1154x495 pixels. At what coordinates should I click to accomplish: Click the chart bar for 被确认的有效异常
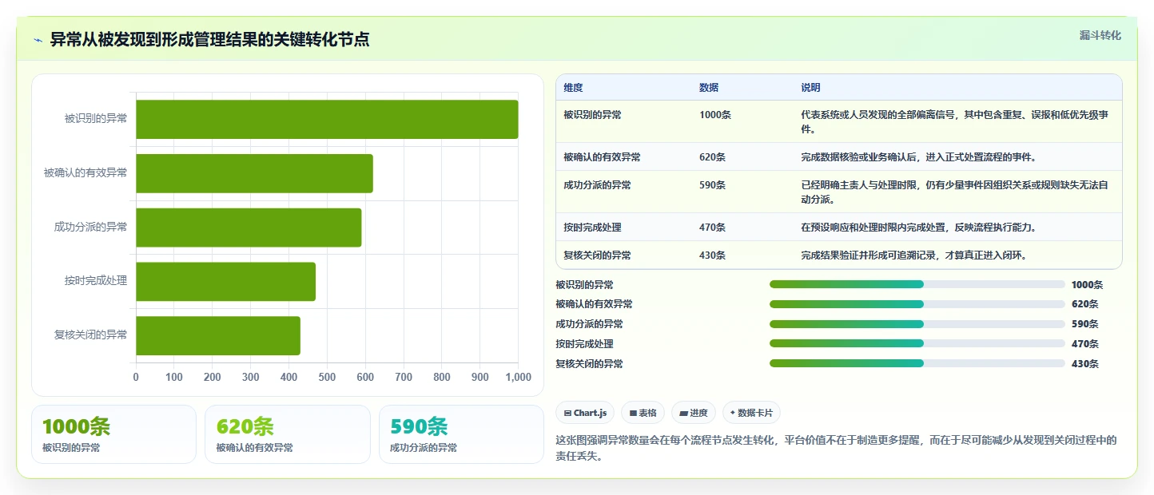pos(254,173)
